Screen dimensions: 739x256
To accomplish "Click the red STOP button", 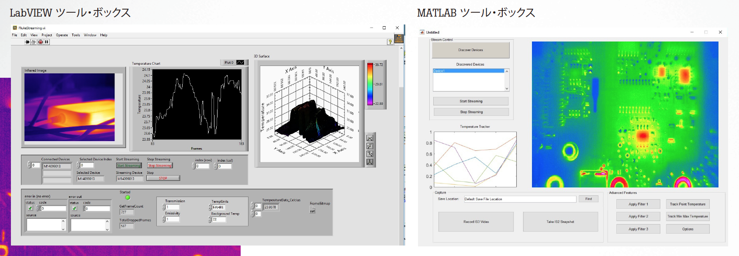I will [163, 178].
